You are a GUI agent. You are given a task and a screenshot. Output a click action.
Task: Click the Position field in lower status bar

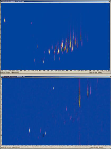[6, 148]
